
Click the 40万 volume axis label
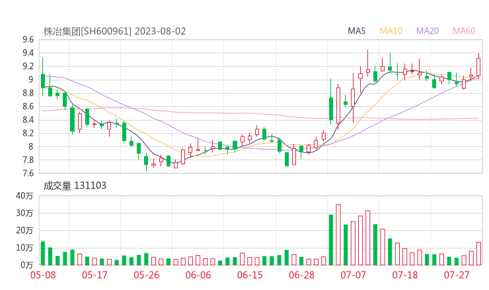(x=24, y=196)
